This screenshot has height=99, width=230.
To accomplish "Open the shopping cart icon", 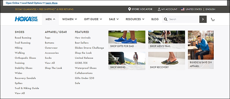I will pos(213,19).
